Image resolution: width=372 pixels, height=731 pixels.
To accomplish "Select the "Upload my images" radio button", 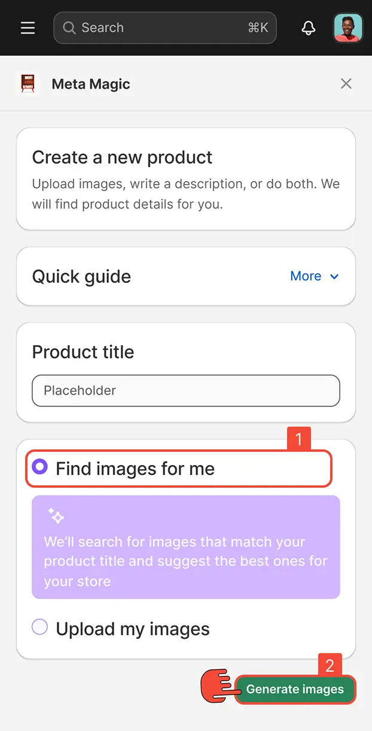I will (39, 627).
